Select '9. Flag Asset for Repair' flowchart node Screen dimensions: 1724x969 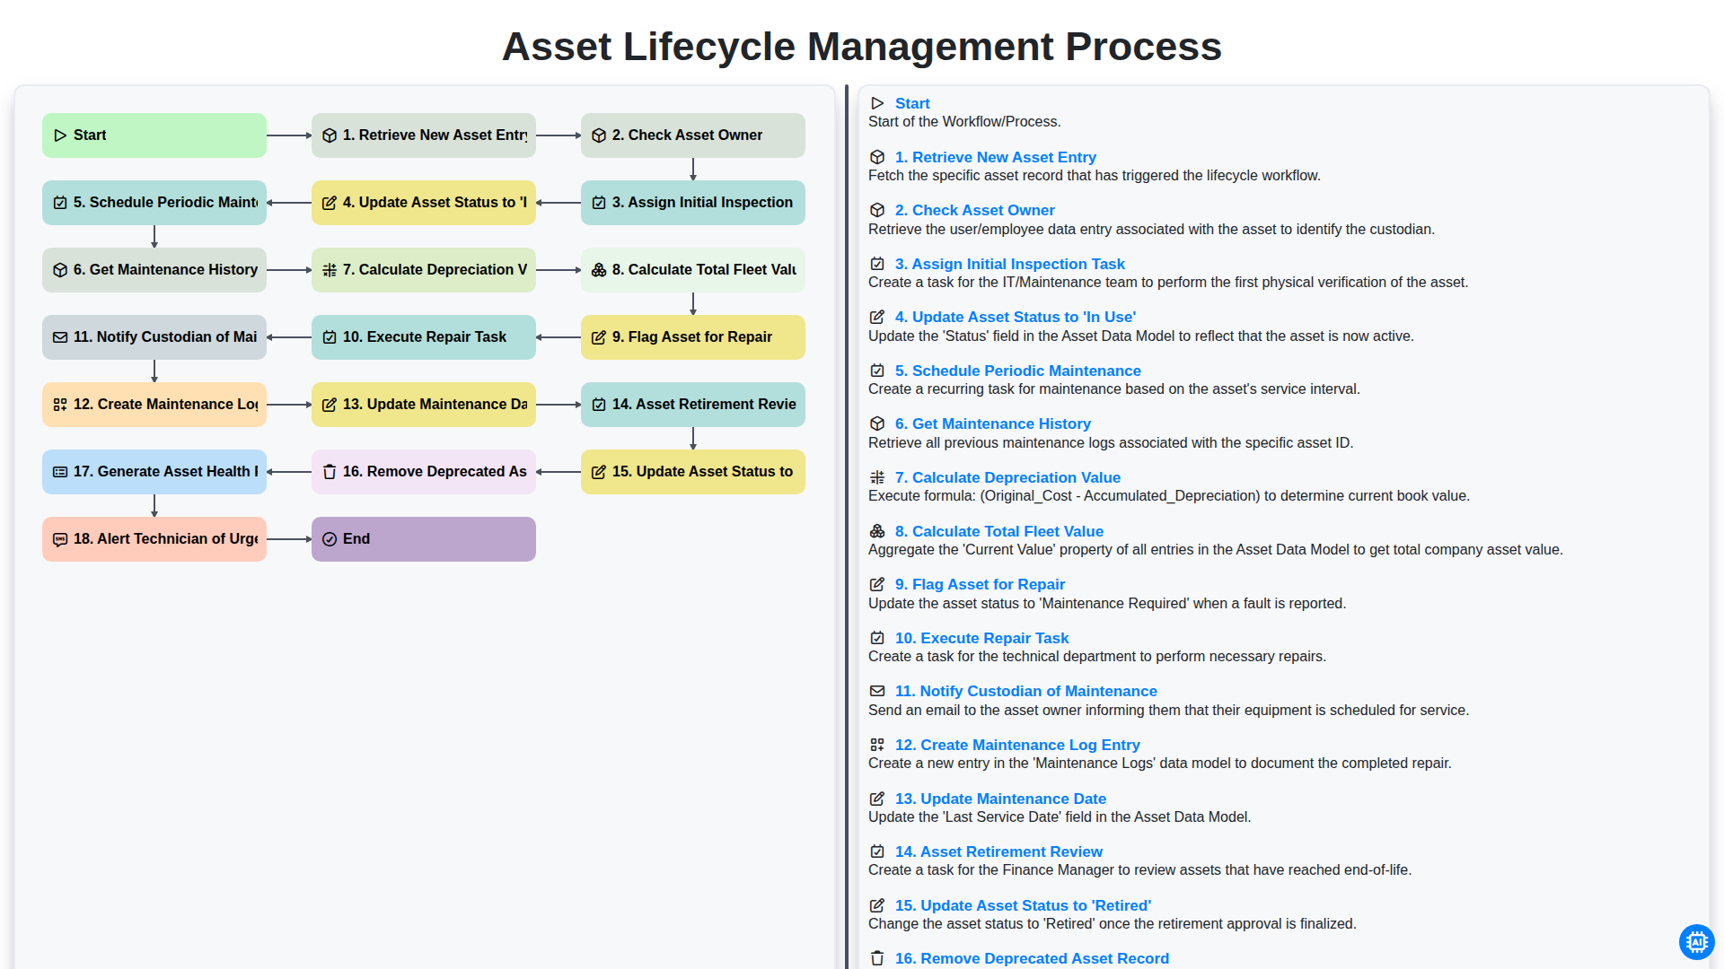(x=693, y=337)
